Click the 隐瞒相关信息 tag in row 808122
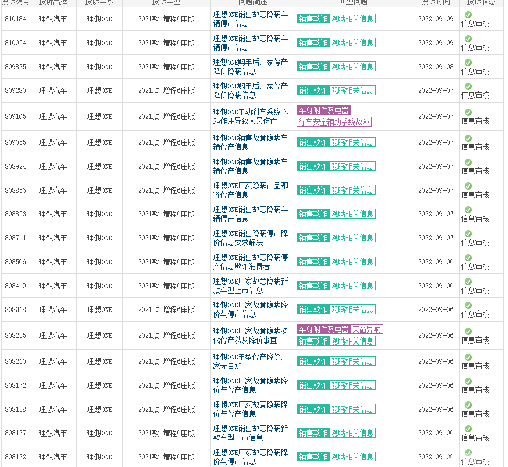The image size is (508, 467). pyautogui.click(x=353, y=457)
